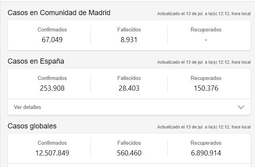Click Madrid deaths figure 8.931
Viewport: 255px width, 167px height.
click(x=129, y=39)
